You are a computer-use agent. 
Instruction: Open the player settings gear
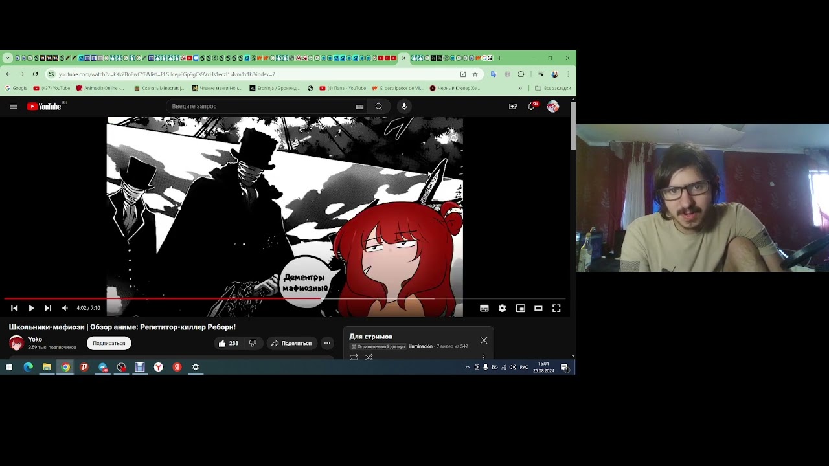click(x=502, y=308)
